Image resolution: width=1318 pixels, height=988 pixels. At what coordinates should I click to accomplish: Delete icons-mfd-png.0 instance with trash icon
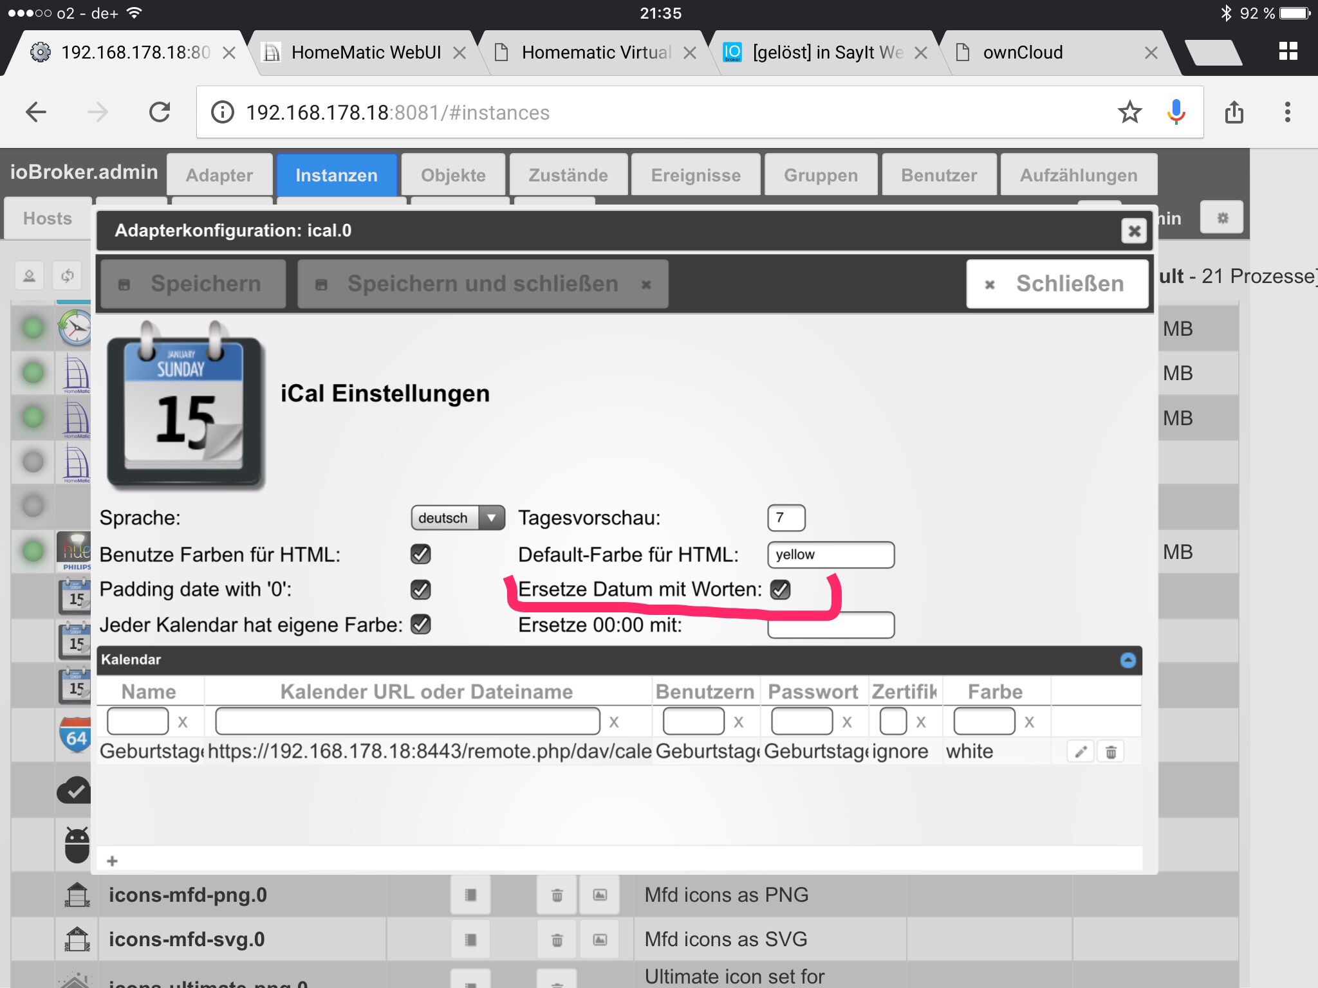[x=557, y=895]
